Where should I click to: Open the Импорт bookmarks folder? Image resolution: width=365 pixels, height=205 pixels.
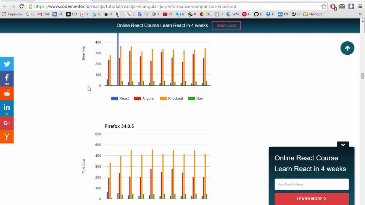pos(313,14)
